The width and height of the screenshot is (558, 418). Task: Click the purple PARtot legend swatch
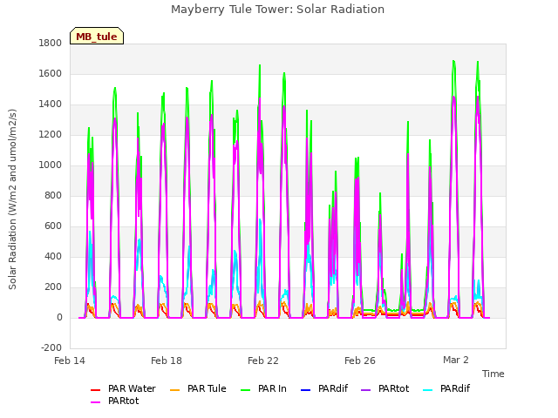pyautogui.click(x=366, y=390)
